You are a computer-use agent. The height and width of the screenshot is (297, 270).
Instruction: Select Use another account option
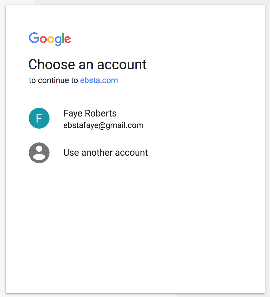[105, 153]
